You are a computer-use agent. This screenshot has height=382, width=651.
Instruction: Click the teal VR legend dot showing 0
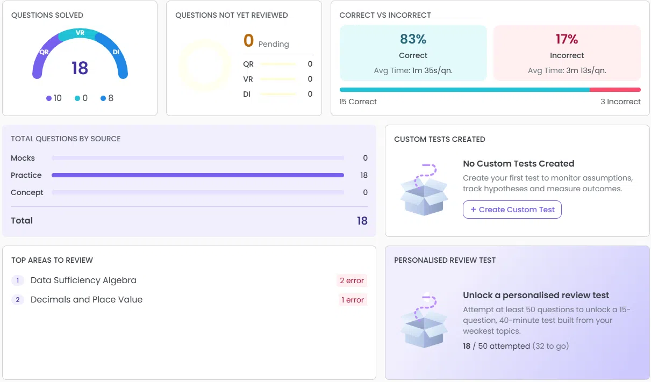(x=77, y=98)
